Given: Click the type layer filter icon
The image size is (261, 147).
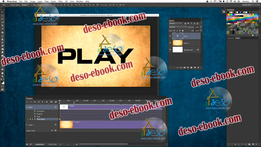Looking at the screenshot, I should coord(191,23).
